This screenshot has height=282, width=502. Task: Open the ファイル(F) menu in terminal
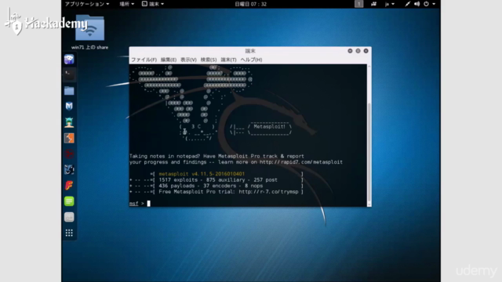pos(144,60)
